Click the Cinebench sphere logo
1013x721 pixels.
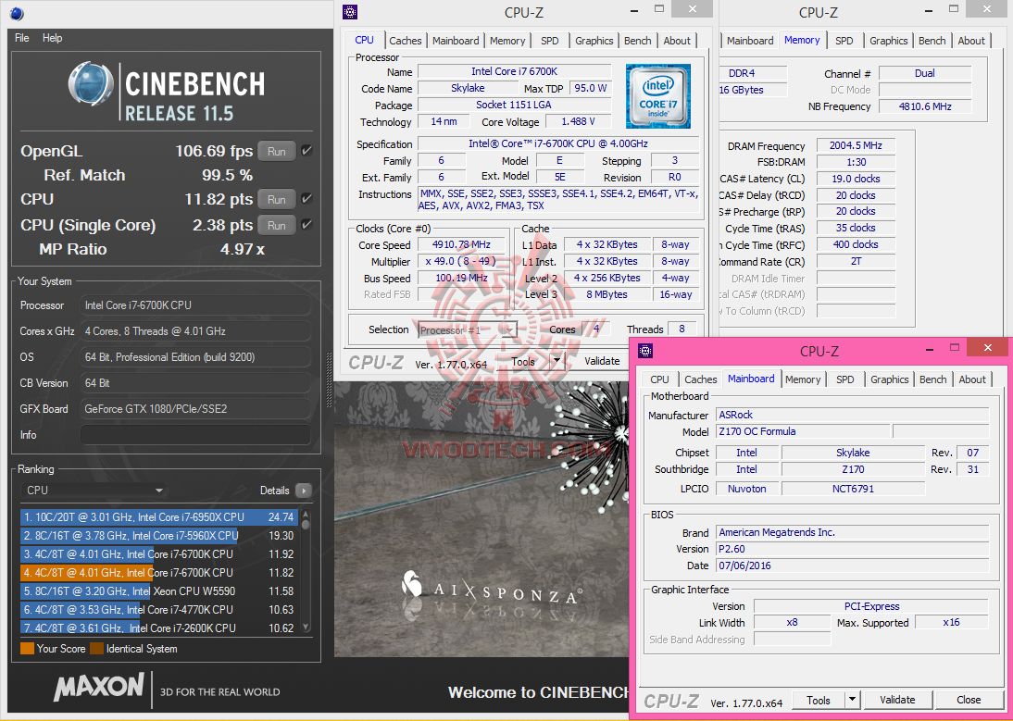pos(91,84)
